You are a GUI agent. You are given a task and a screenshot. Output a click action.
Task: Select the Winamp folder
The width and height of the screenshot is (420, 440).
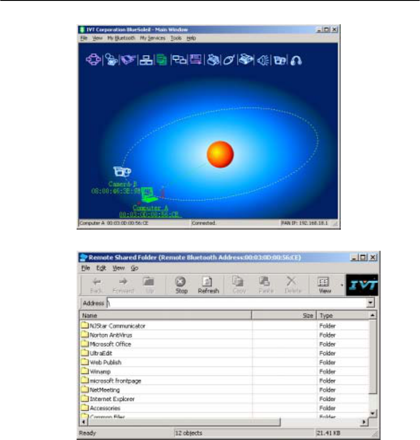pos(96,371)
